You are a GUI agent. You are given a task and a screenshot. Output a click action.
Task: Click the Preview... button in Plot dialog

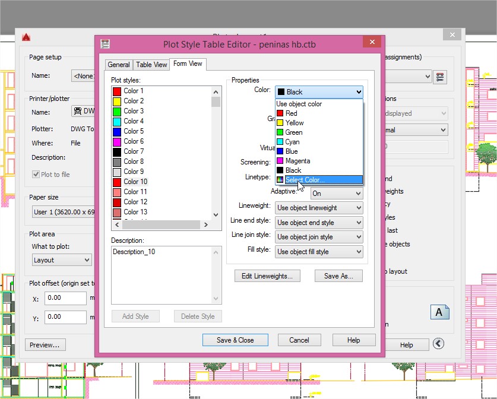[x=45, y=345]
